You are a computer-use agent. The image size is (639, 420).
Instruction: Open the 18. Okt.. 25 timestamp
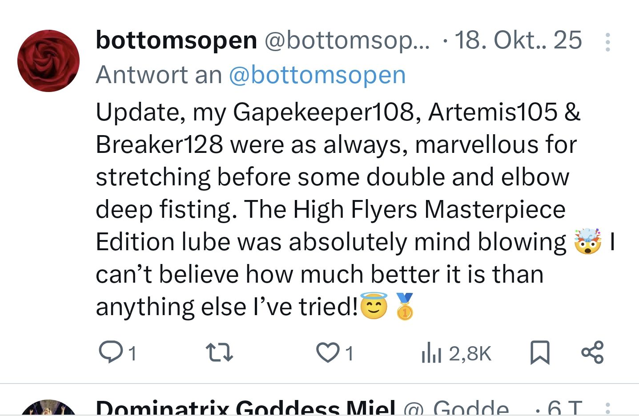point(518,40)
